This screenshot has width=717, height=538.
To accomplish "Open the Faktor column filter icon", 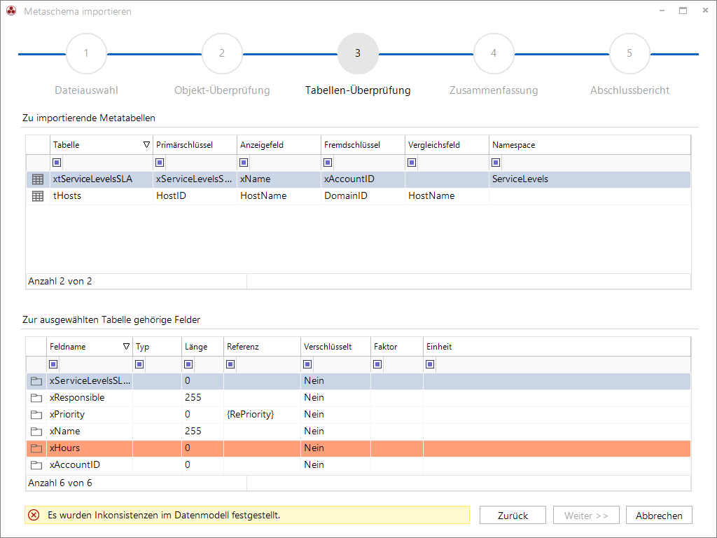I will (x=377, y=364).
